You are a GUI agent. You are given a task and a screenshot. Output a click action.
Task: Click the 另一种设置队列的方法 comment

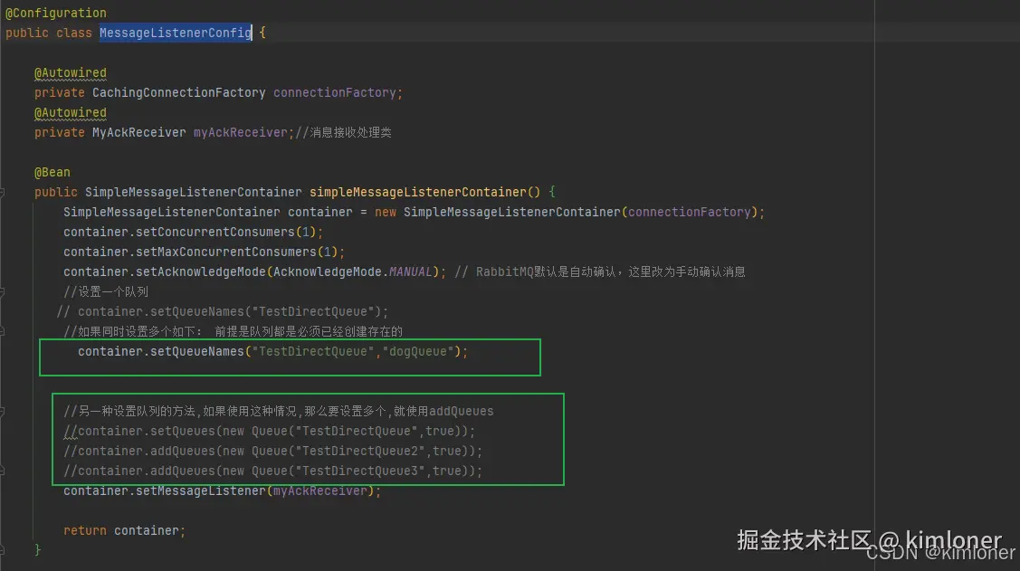tap(279, 411)
